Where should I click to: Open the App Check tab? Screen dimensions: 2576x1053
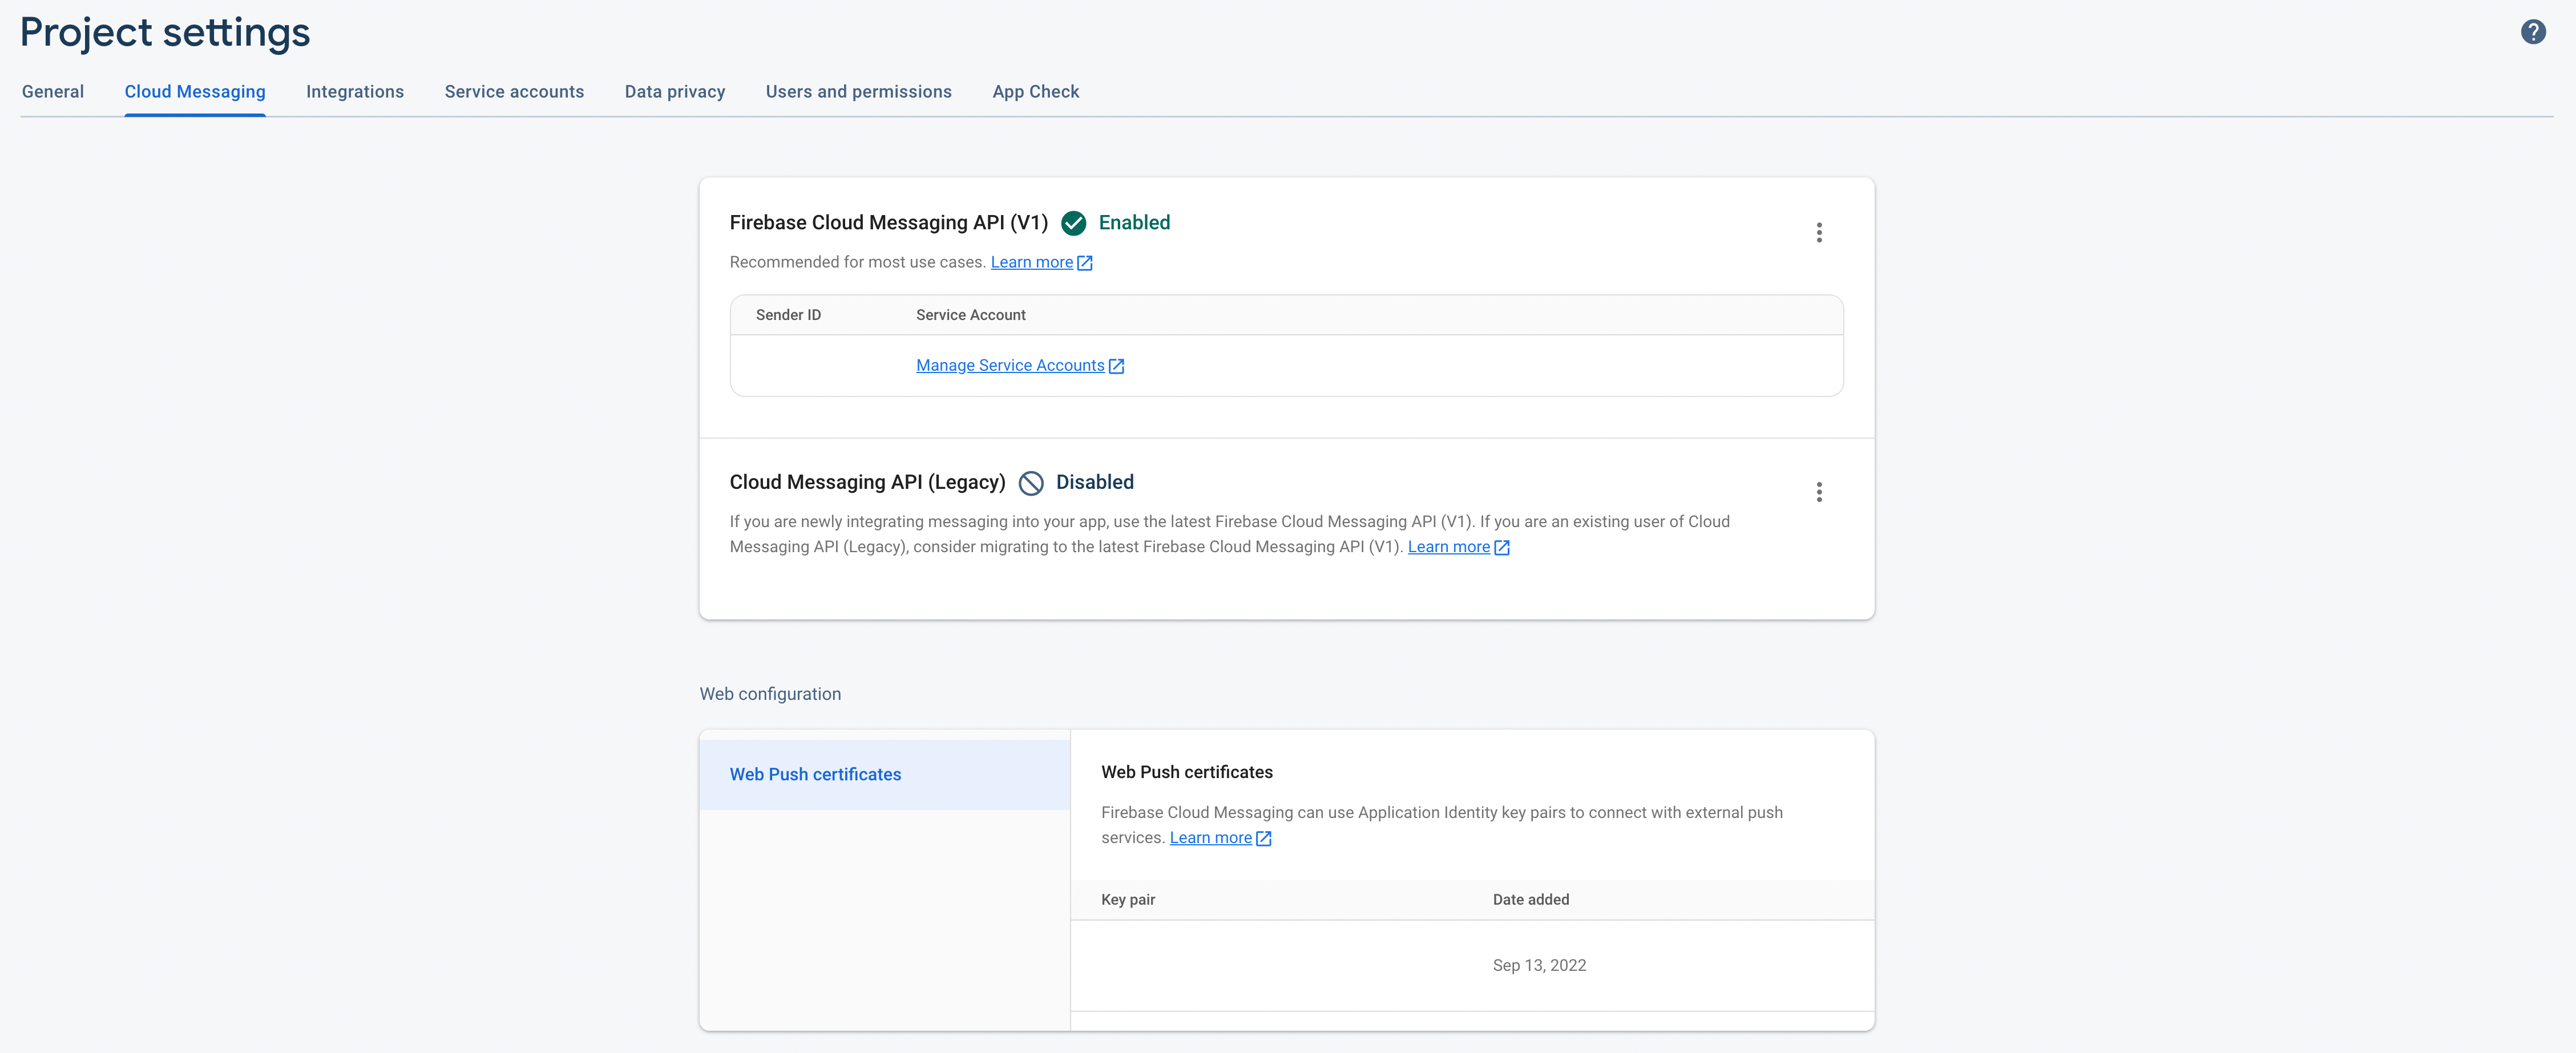[1036, 92]
